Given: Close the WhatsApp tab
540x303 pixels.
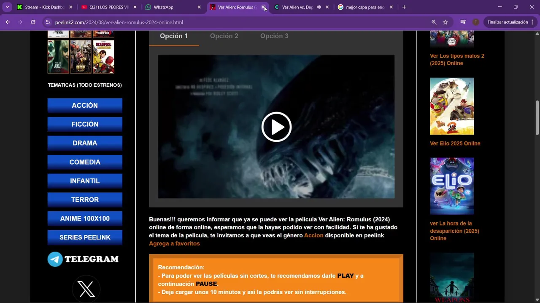Looking at the screenshot, I should (199, 7).
